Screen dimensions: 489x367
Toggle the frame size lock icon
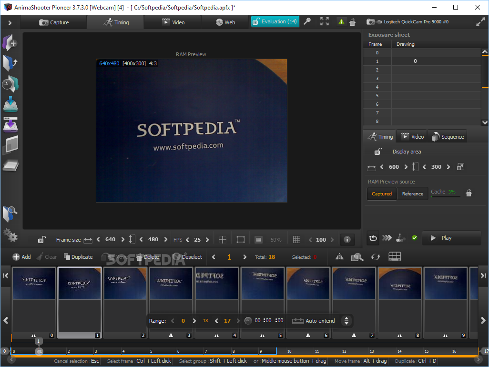42,239
